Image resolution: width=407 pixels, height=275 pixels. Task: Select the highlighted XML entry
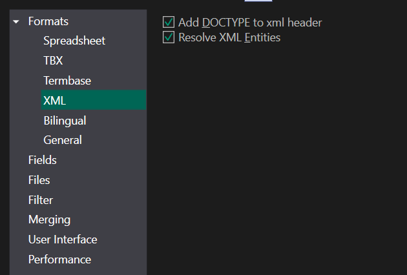(x=94, y=100)
